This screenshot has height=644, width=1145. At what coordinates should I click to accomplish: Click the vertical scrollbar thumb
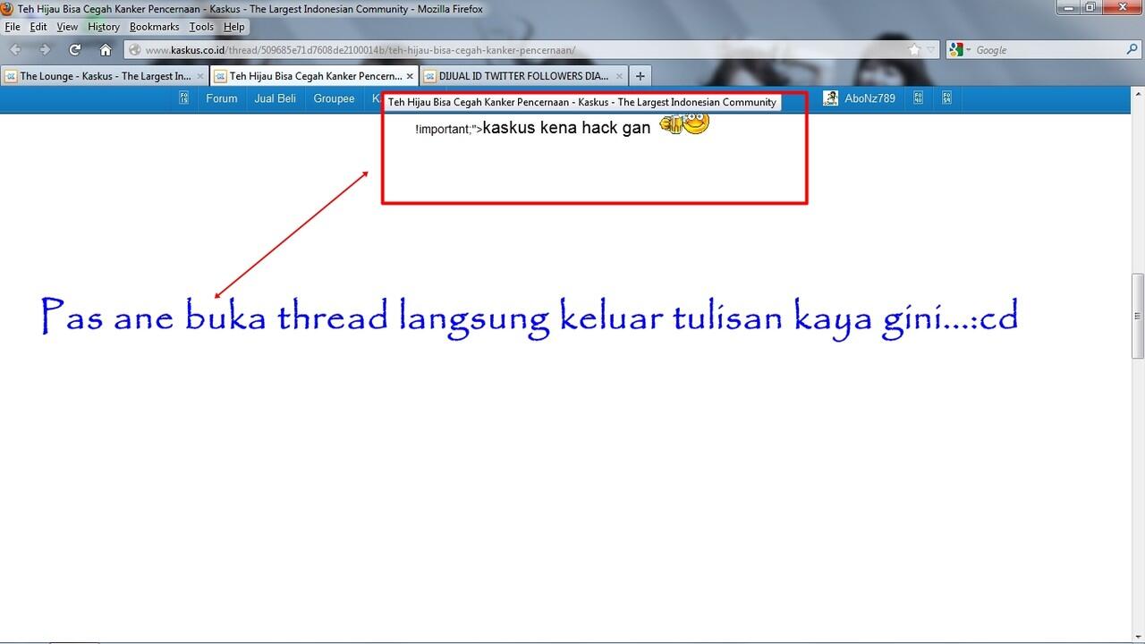click(x=1138, y=316)
